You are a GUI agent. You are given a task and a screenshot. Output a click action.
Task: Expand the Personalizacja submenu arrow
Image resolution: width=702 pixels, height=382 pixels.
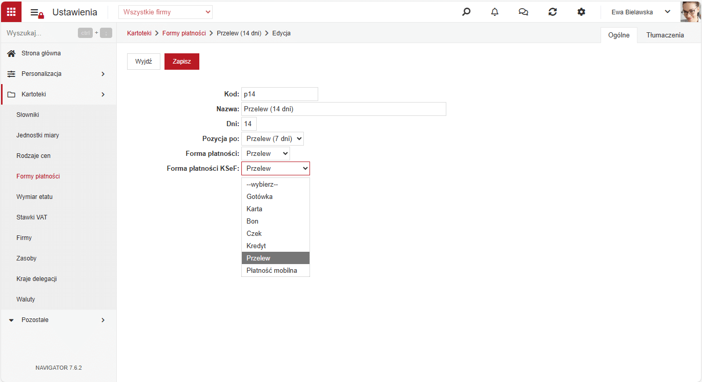tap(103, 74)
